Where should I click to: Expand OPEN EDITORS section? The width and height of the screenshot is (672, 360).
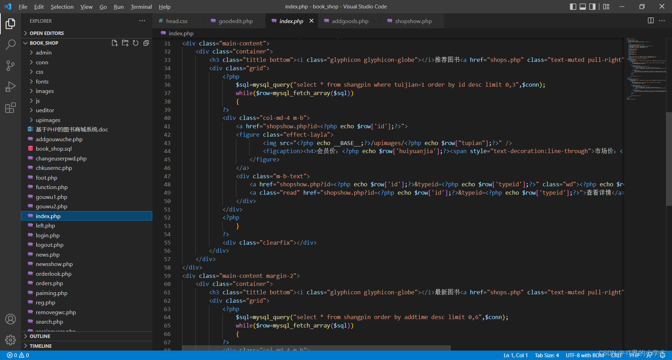point(47,33)
